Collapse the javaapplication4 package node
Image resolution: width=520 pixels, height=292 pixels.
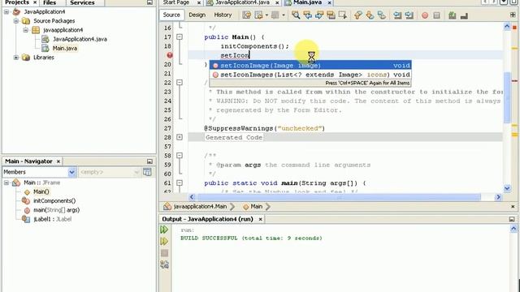click(25, 30)
